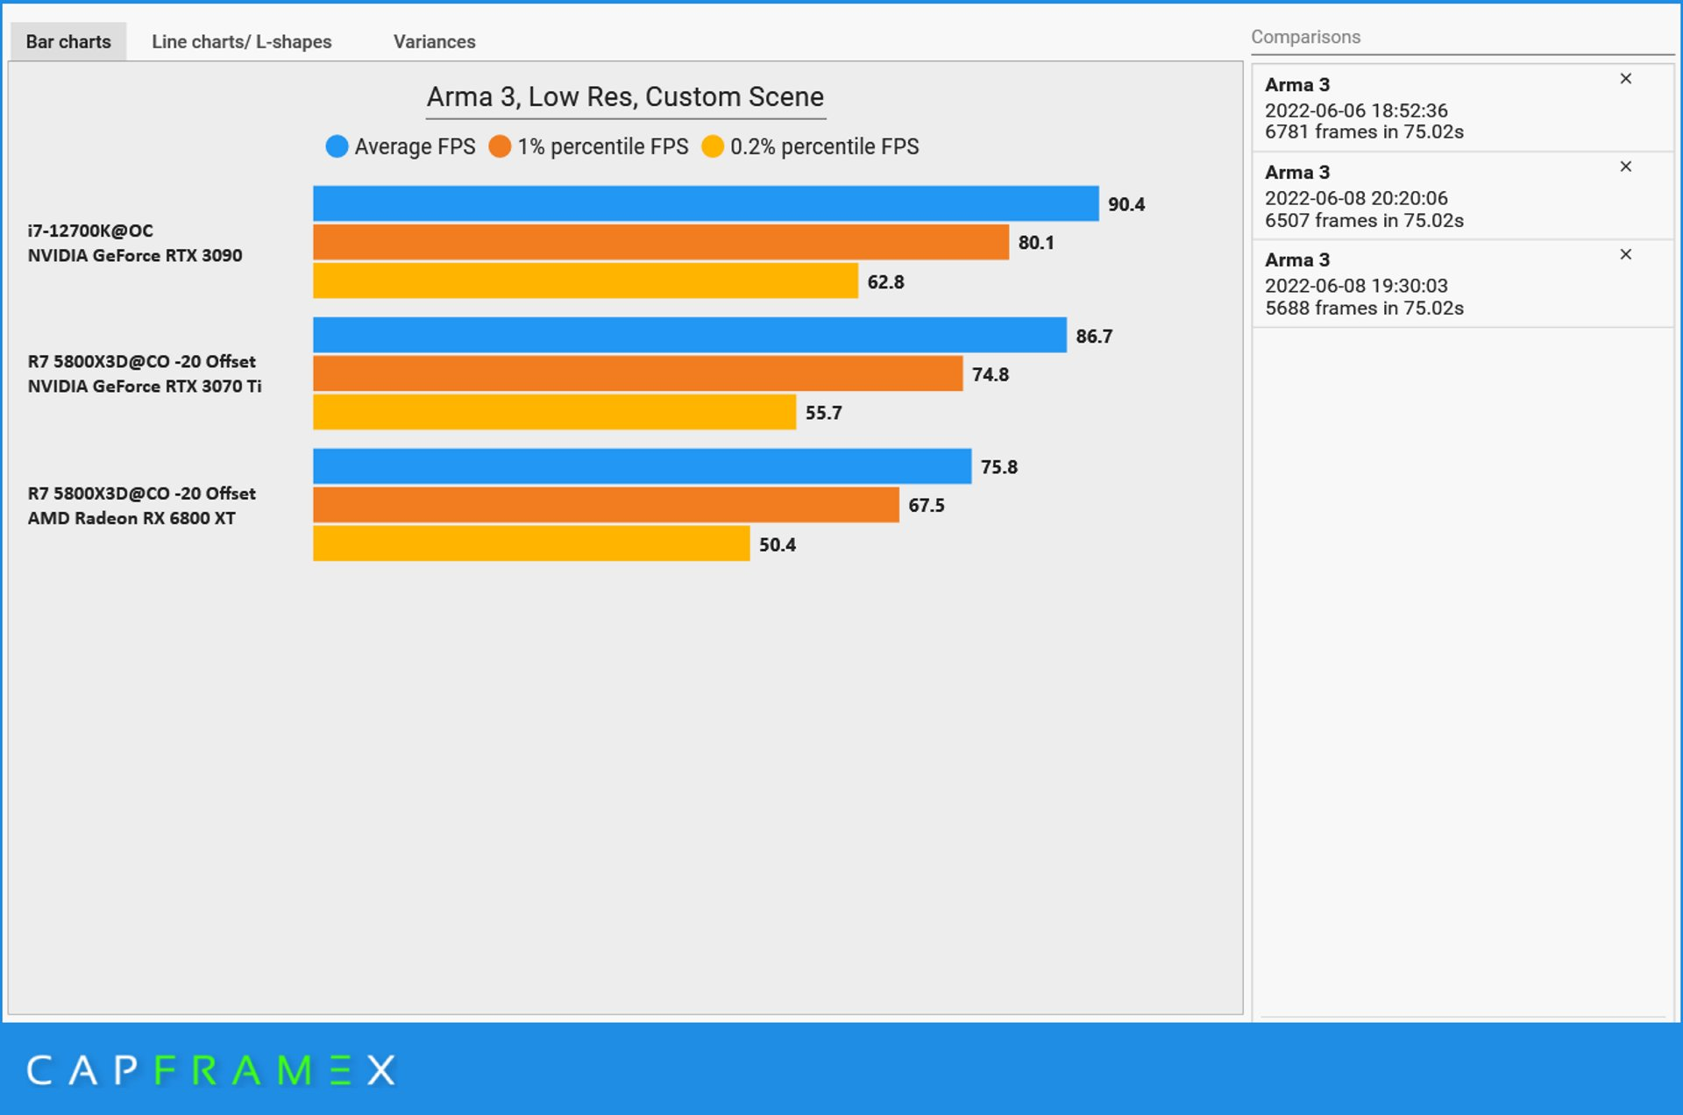
Task: Click the i7-12700K@OC RTX 3090 label
Action: pos(135,243)
